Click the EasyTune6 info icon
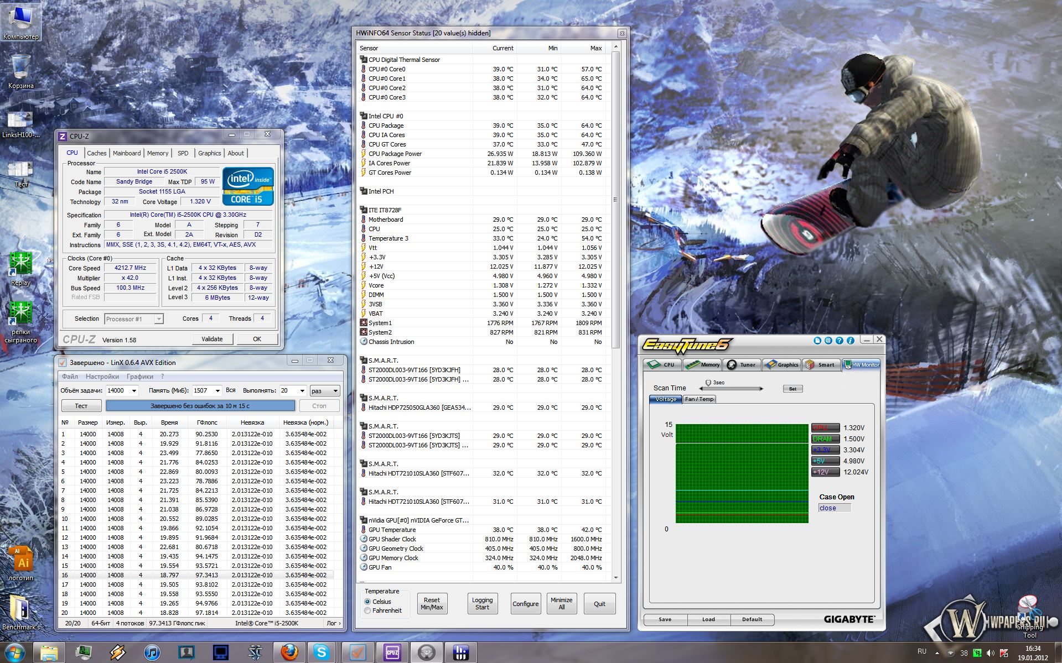Viewport: 1062px width, 663px height. (850, 341)
